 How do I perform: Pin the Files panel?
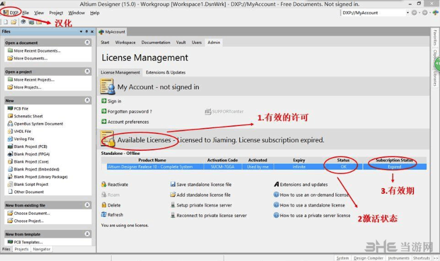[x=87, y=32]
